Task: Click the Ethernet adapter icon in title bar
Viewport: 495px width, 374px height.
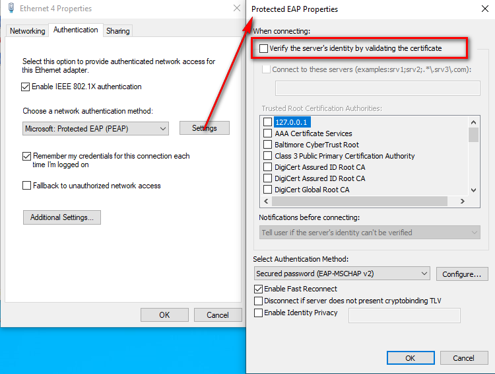Action: click(x=11, y=8)
